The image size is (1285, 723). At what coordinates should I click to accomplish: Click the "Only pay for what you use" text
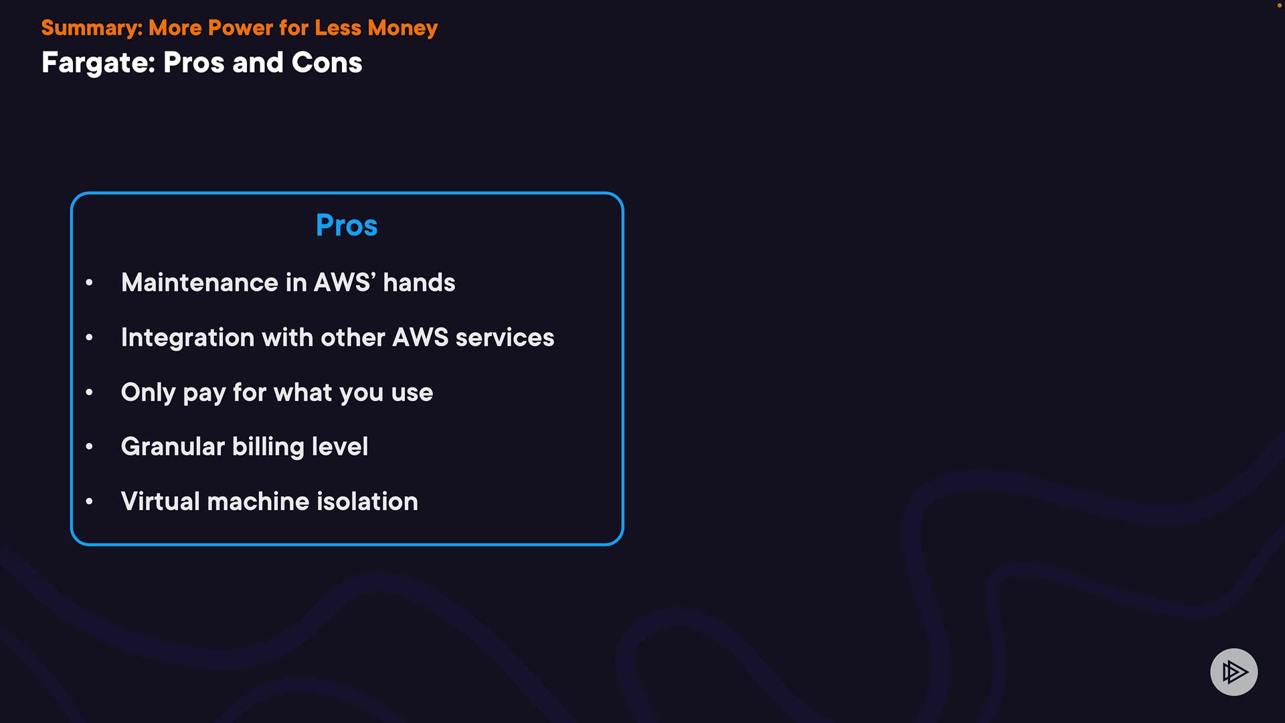coord(276,392)
